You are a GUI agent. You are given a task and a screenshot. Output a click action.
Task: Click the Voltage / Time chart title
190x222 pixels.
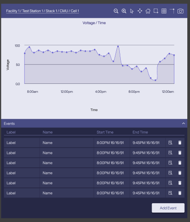(94, 23)
